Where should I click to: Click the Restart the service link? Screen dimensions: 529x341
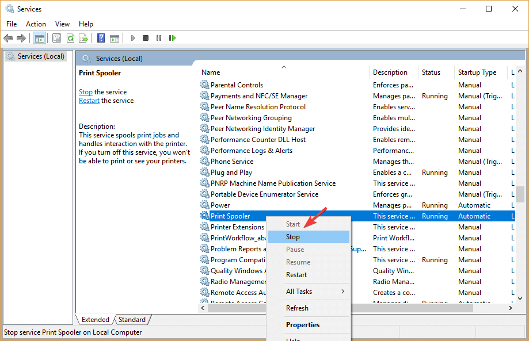(x=89, y=101)
